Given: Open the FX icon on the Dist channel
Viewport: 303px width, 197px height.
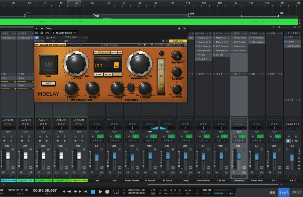Looking at the screenshot, I should pyautogui.click(x=102, y=173).
